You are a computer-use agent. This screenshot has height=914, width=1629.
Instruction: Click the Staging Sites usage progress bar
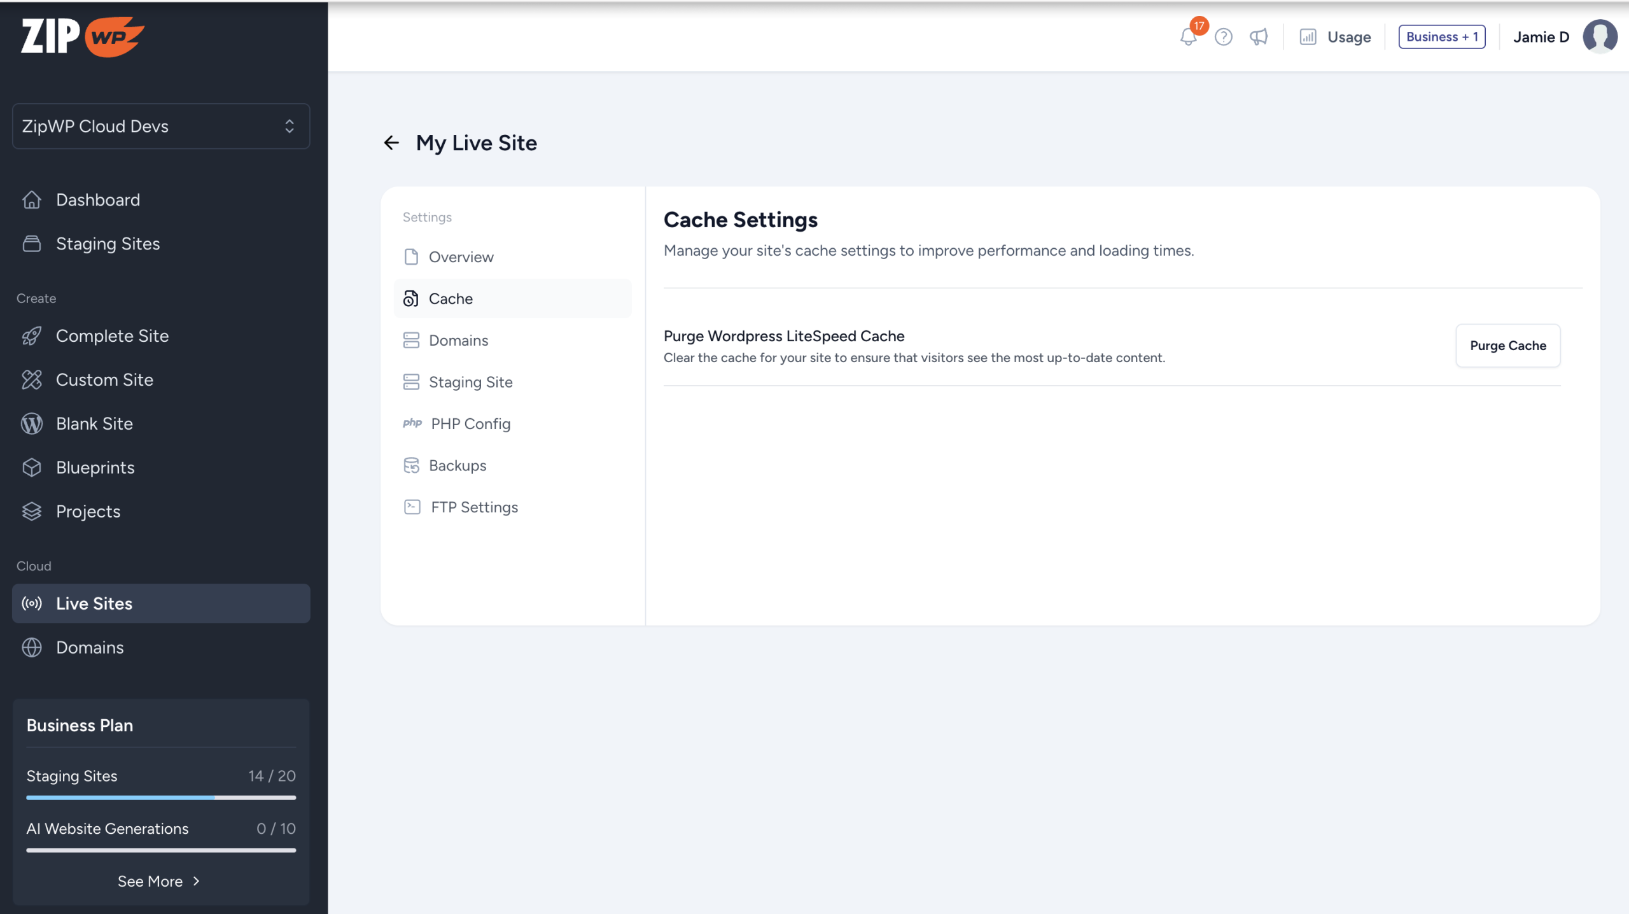161,797
